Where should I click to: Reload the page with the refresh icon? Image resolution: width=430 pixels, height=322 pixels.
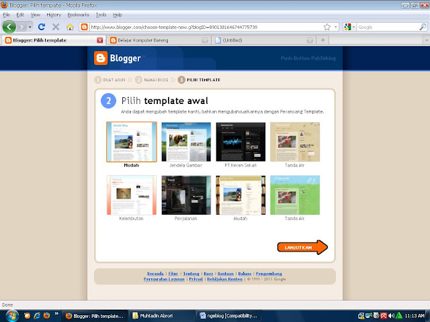tap(42, 27)
